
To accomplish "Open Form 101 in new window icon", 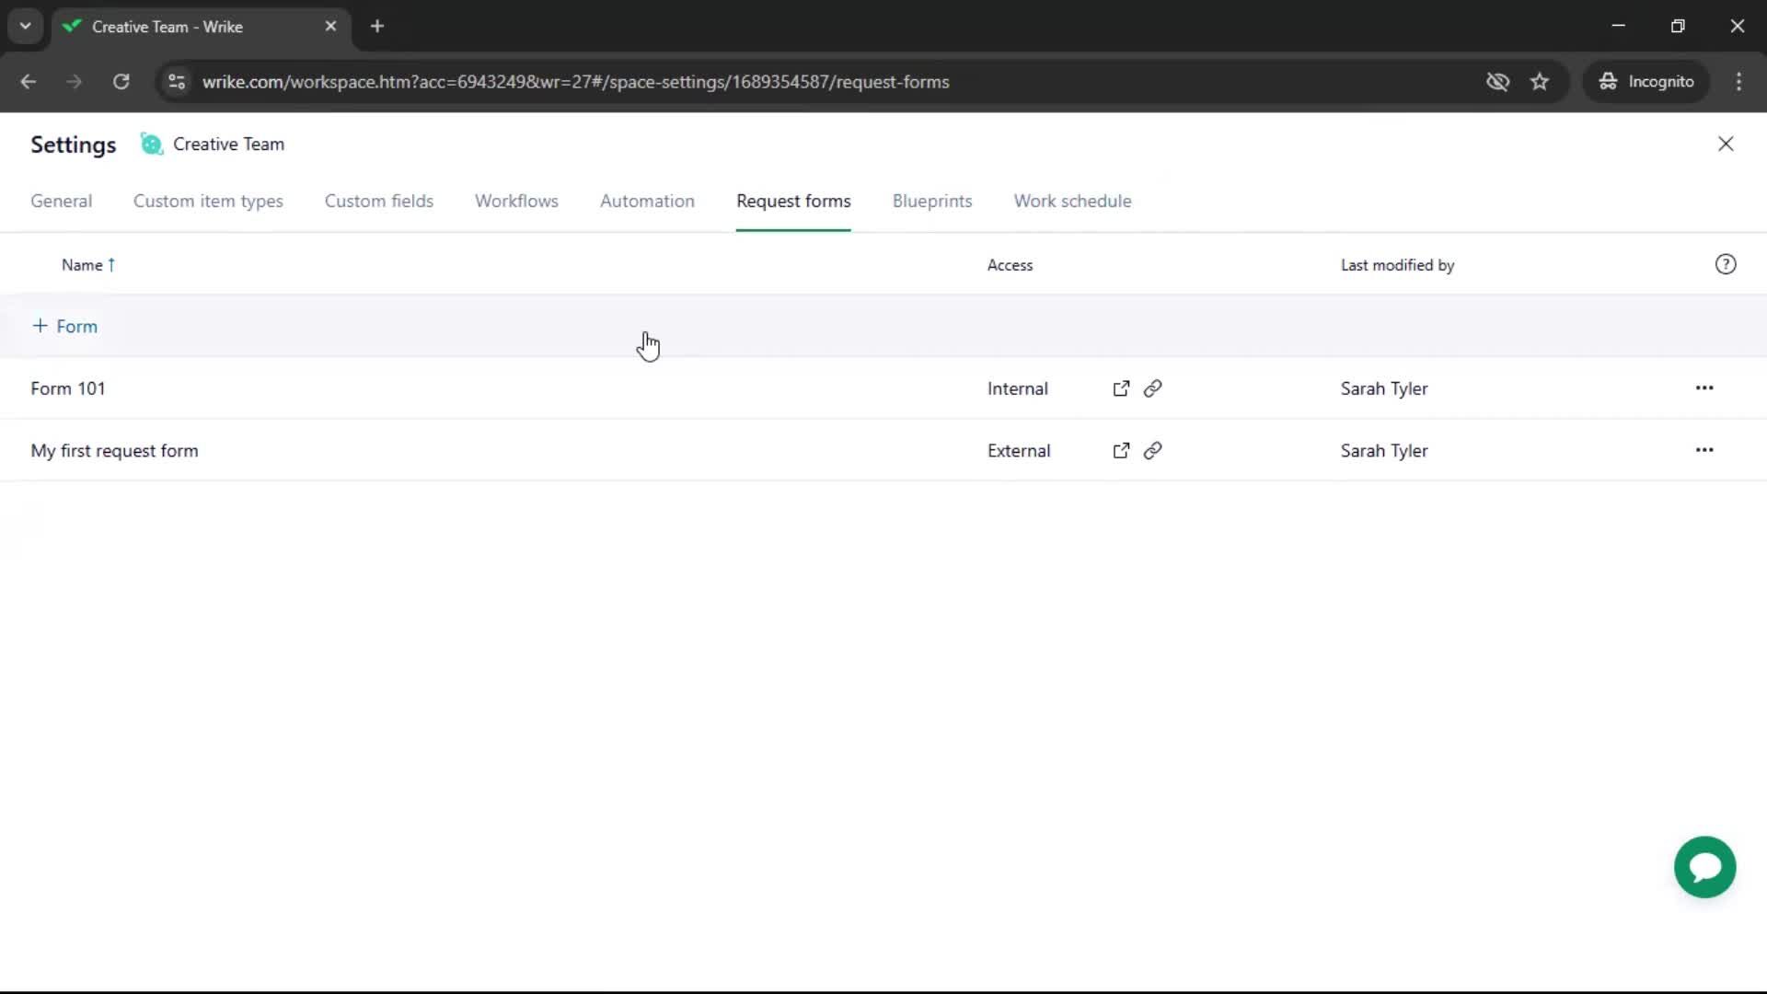I will (x=1121, y=388).
